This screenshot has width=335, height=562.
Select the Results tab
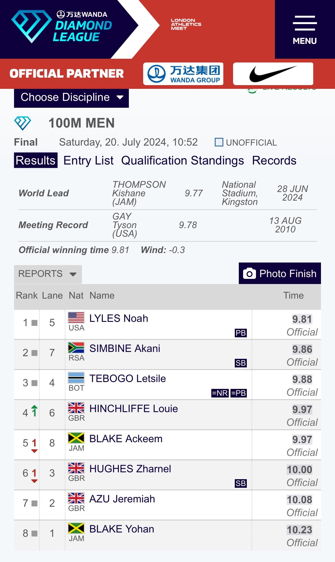pyautogui.click(x=36, y=160)
